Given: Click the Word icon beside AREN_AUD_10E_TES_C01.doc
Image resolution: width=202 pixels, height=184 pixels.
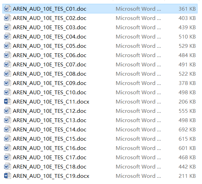Looking at the screenshot, I should 7,9.
